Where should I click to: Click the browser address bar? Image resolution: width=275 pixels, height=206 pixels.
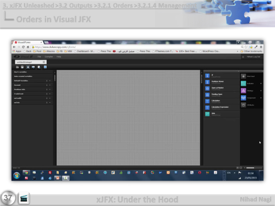point(136,47)
